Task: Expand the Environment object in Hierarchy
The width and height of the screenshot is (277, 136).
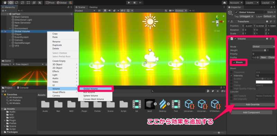Action: pos(10,29)
